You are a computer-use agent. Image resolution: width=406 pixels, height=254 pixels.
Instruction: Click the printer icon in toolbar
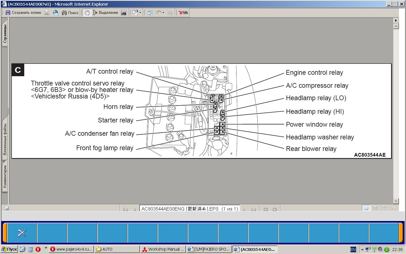[x=47, y=13]
